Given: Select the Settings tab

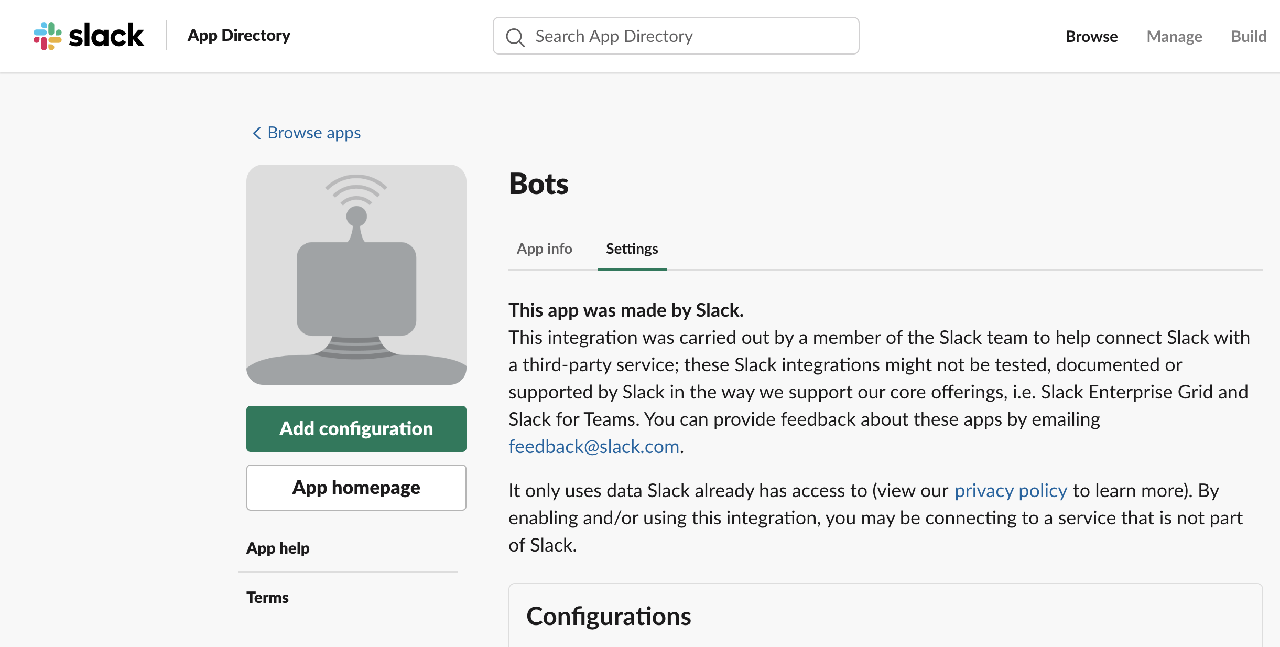Looking at the screenshot, I should point(632,249).
